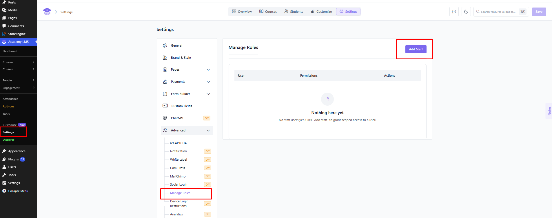Toggle dark mode moon icon
The image size is (552, 218).
(x=466, y=12)
